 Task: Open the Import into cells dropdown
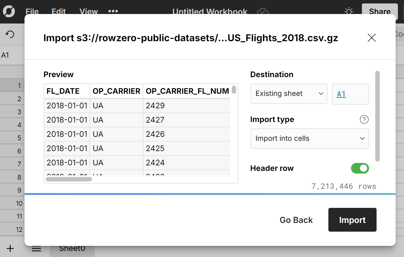click(309, 138)
